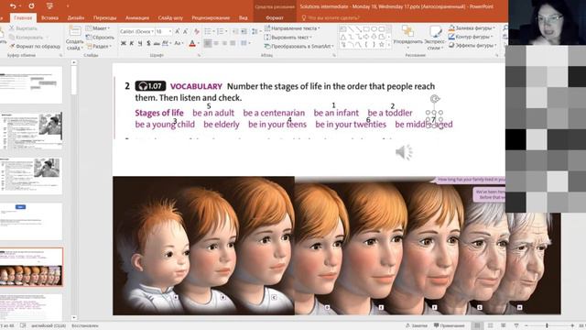Open the columns dropdown
The width and height of the screenshot is (586, 330).
click(245, 43)
